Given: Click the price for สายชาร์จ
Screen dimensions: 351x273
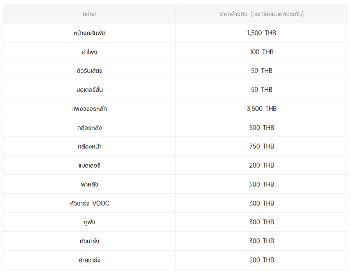Looking at the screenshot, I should (x=261, y=260).
